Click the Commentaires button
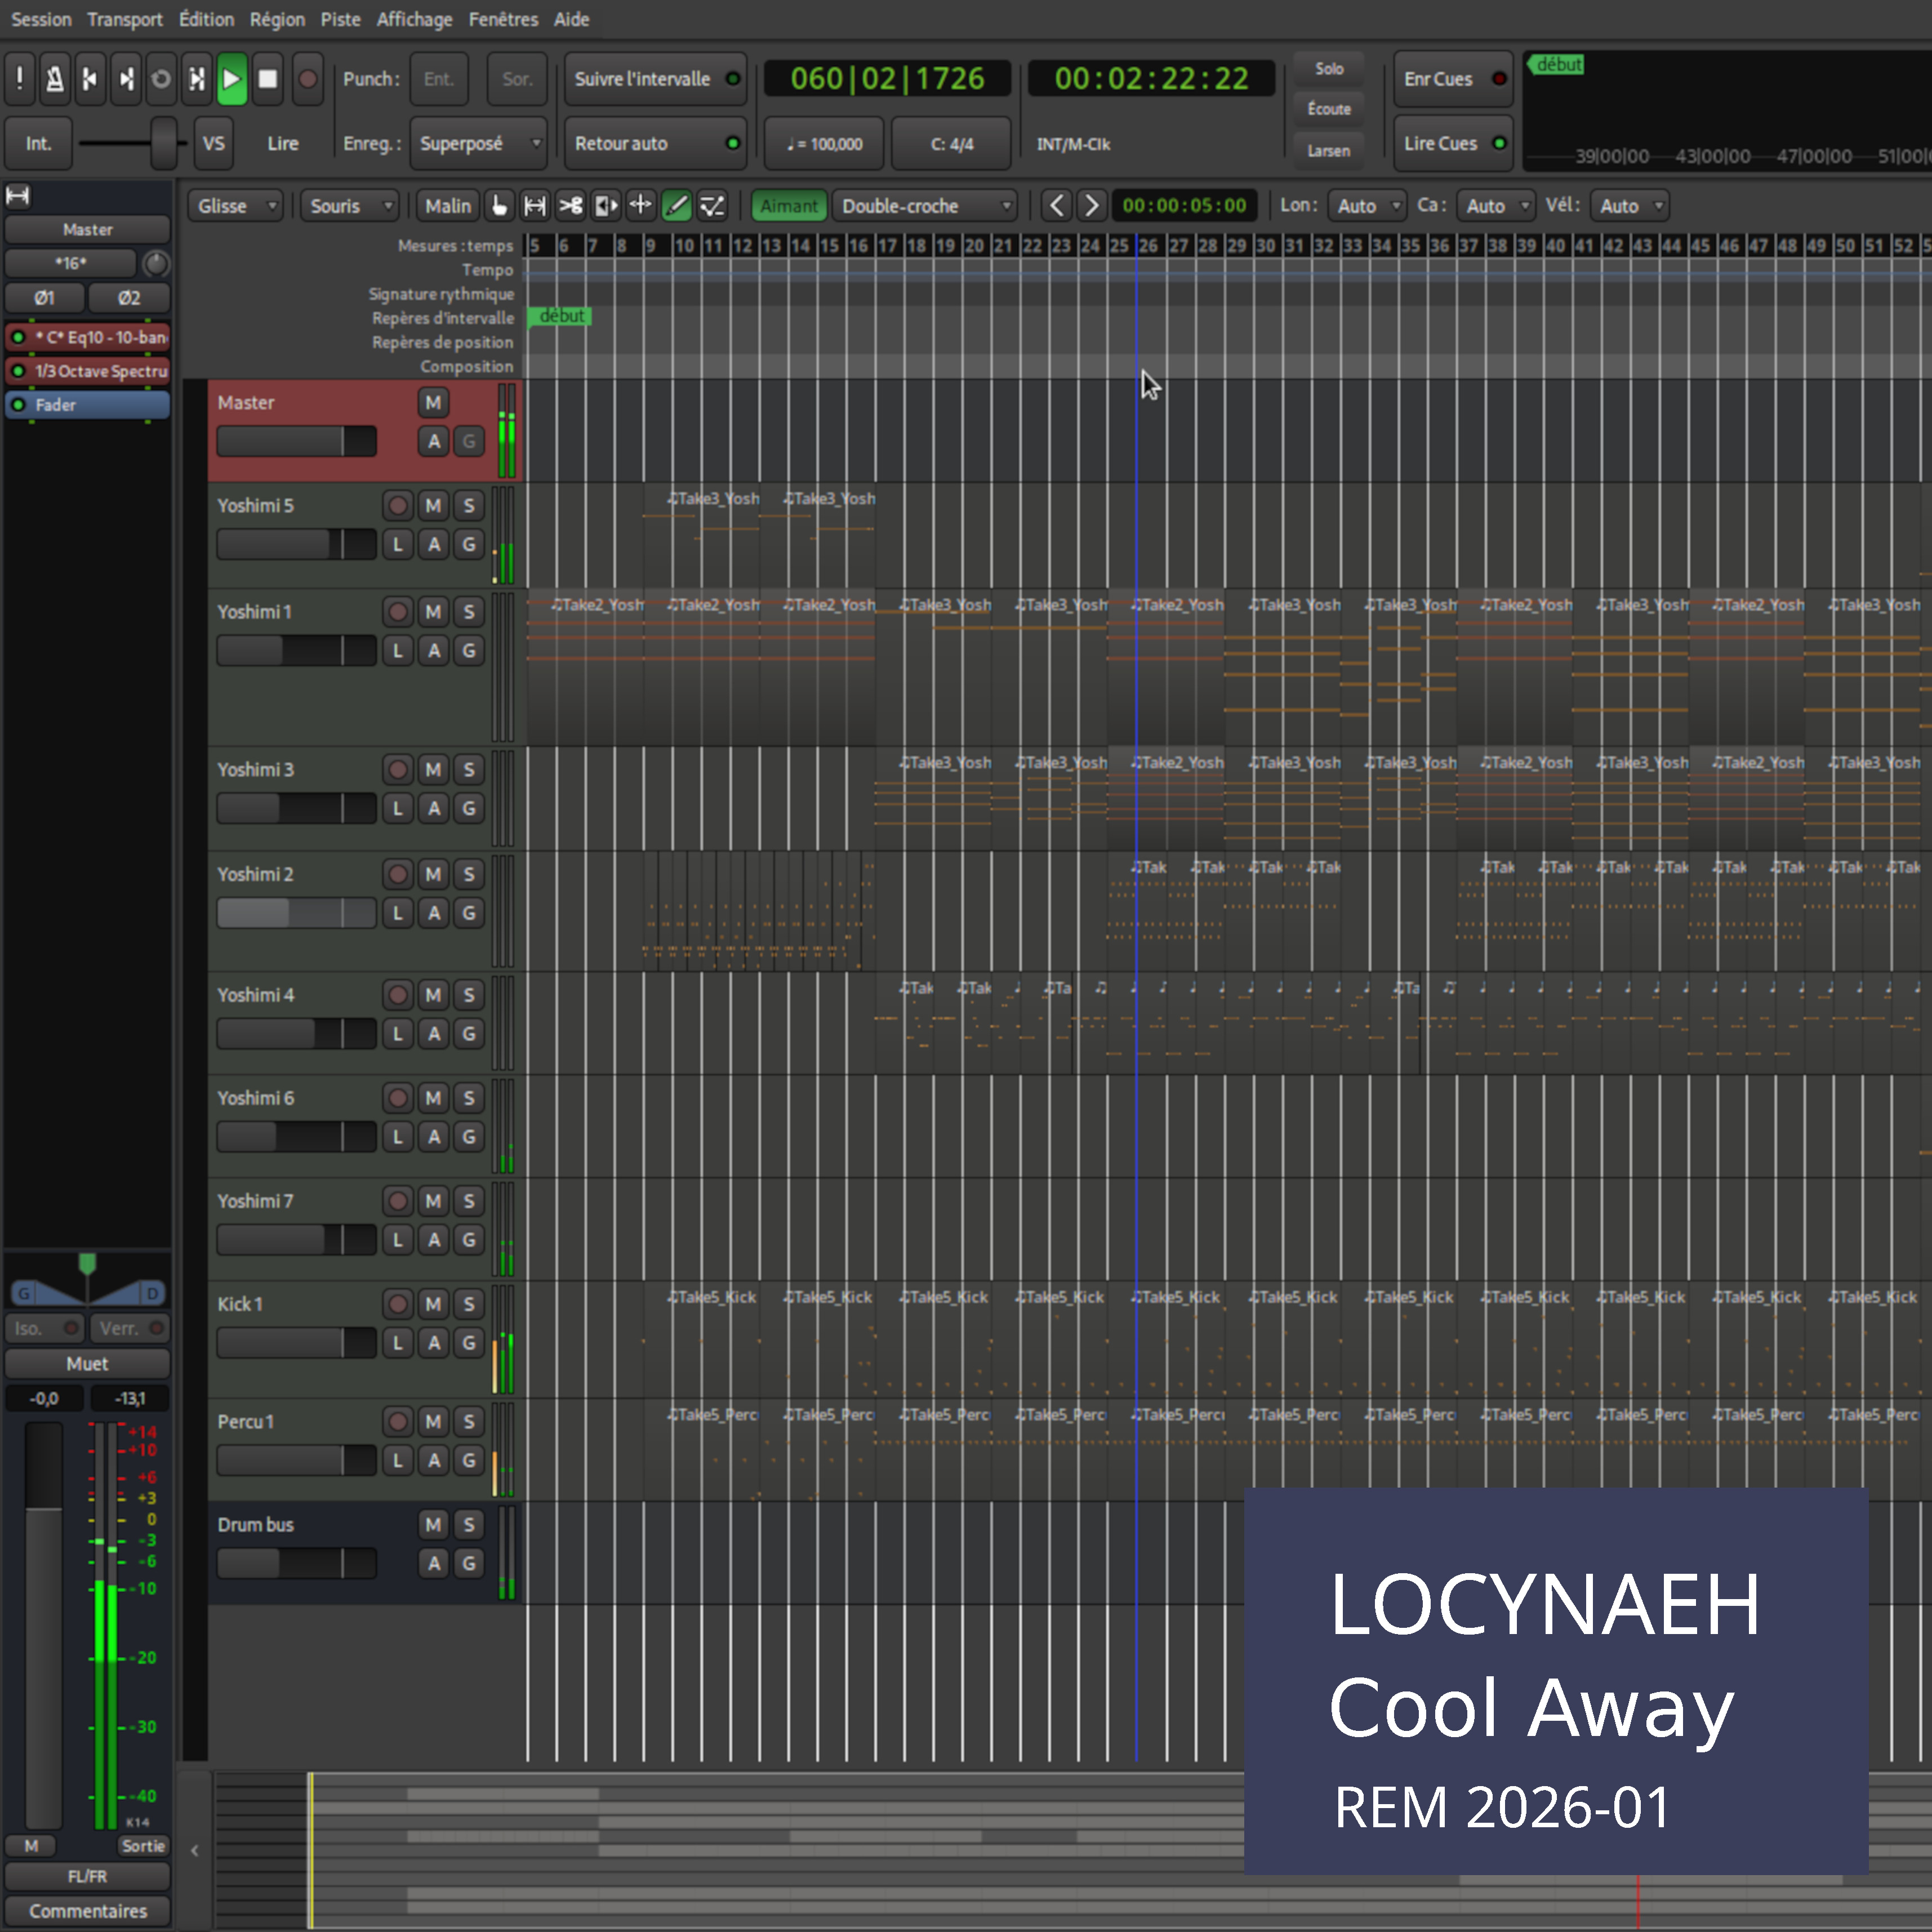This screenshot has width=1932, height=1932. click(x=88, y=1911)
